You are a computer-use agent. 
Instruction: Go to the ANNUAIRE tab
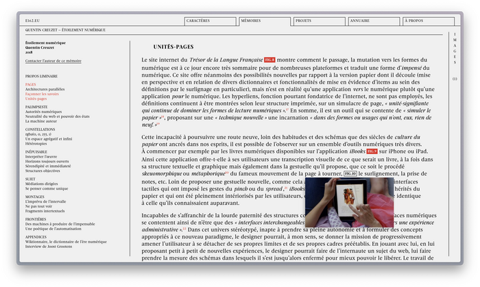click(374, 21)
